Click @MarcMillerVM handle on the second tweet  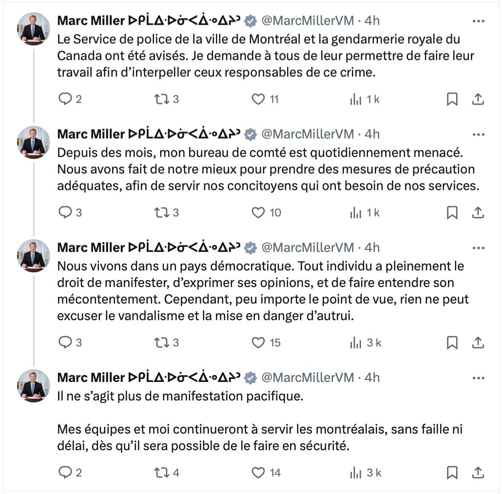(308, 134)
